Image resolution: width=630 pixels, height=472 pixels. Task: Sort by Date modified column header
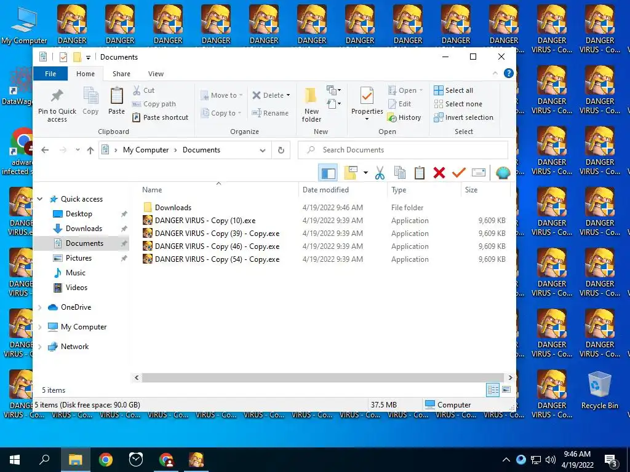click(343, 190)
